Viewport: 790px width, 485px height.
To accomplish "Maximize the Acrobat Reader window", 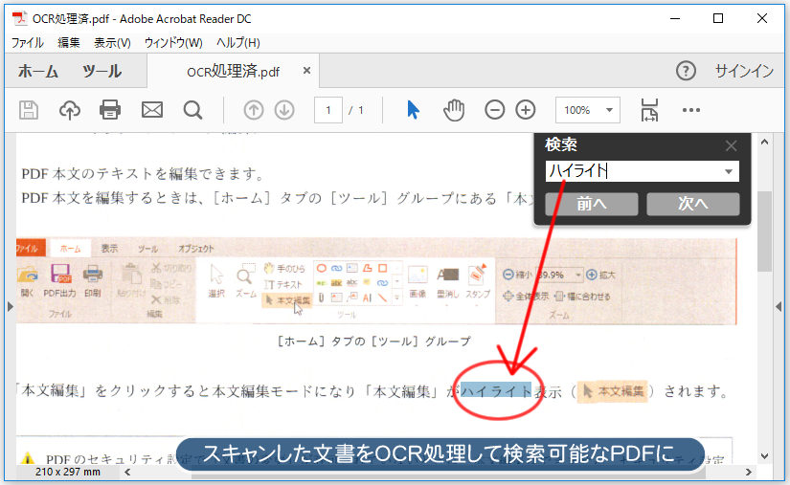I will coord(718,18).
